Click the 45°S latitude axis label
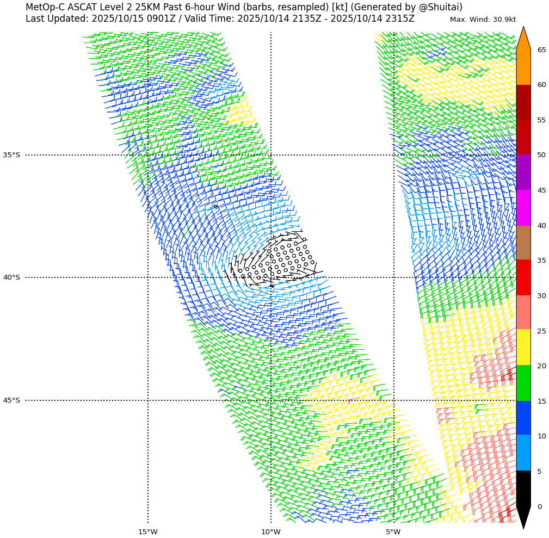Viewport: 549px width, 538px height. pyautogui.click(x=11, y=400)
